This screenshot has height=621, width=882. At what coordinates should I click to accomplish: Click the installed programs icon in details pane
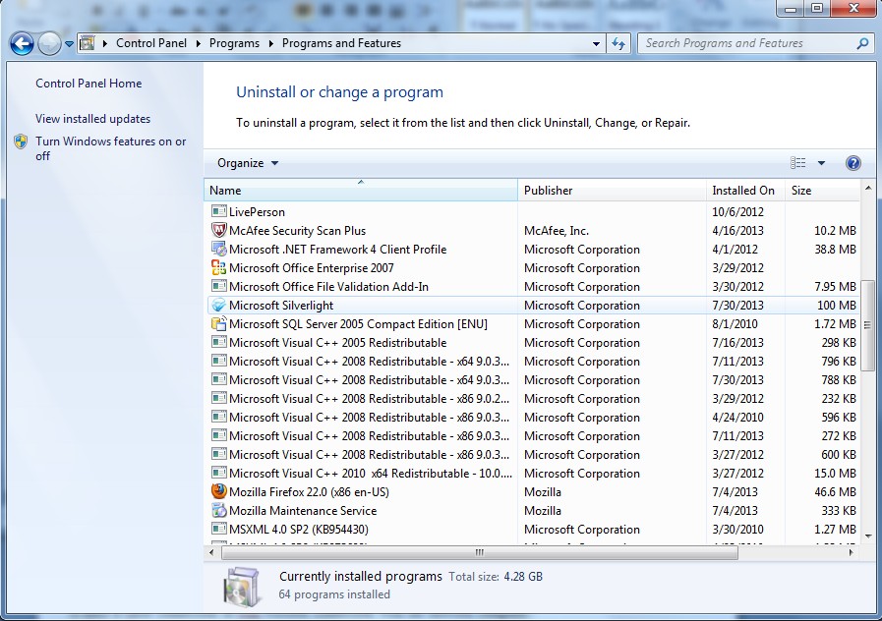[x=242, y=587]
